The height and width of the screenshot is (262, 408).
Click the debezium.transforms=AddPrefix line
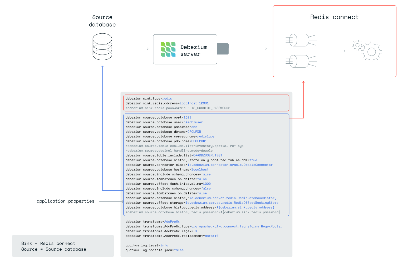pyautogui.click(x=153, y=222)
